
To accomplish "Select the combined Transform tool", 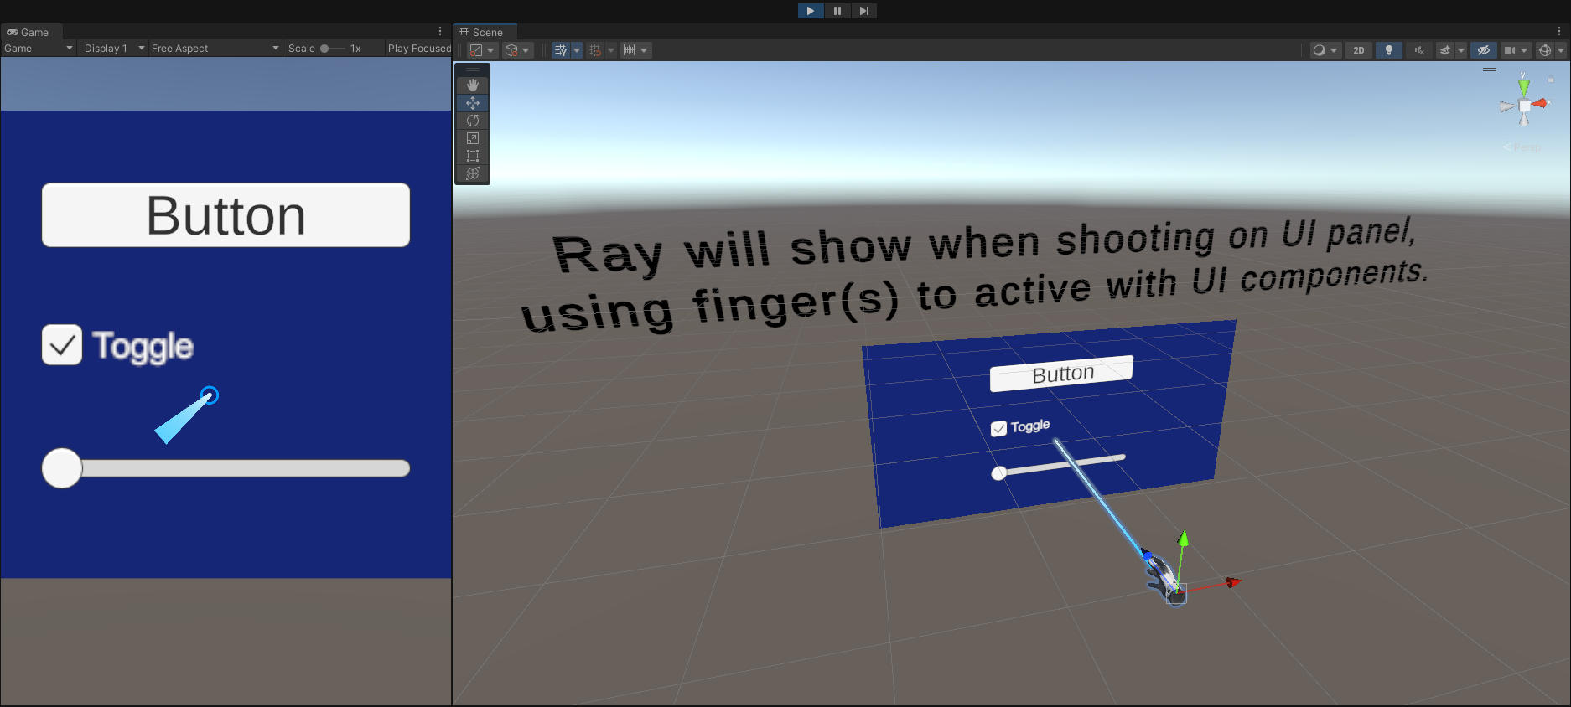I will 473,173.
